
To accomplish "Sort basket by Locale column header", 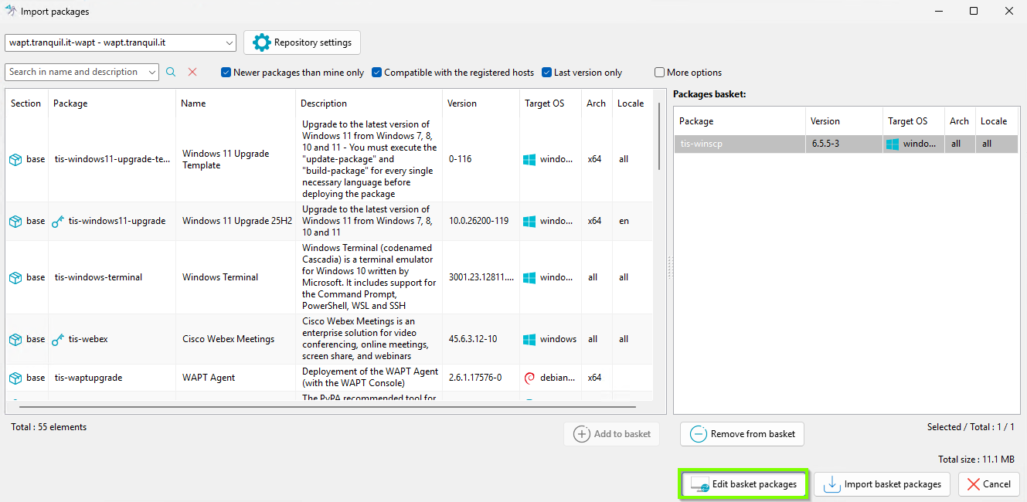I will click(x=997, y=121).
